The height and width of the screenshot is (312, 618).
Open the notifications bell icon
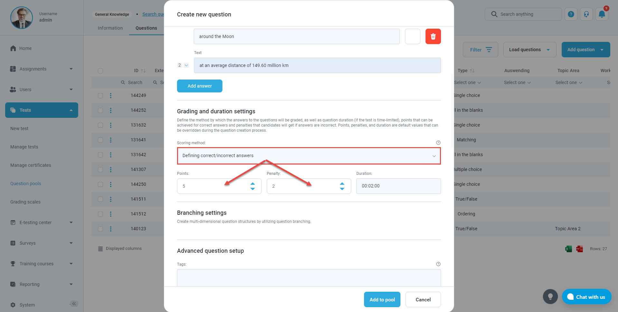coord(602,14)
